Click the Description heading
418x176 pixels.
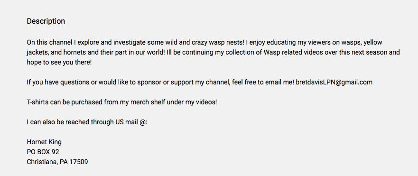[46, 21]
